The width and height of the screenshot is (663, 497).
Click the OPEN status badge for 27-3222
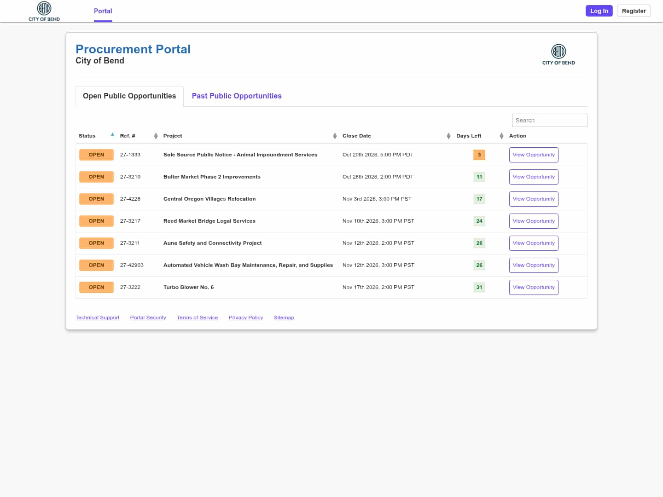click(x=96, y=287)
